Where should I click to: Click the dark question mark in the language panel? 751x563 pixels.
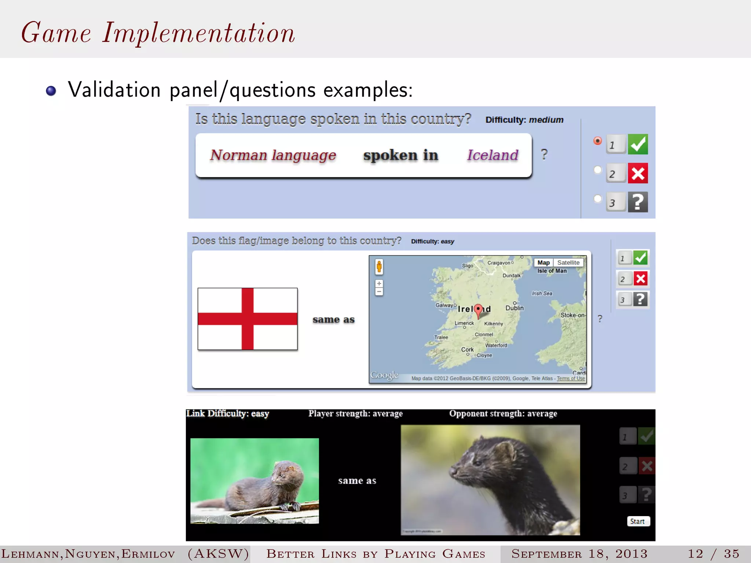pos(638,202)
